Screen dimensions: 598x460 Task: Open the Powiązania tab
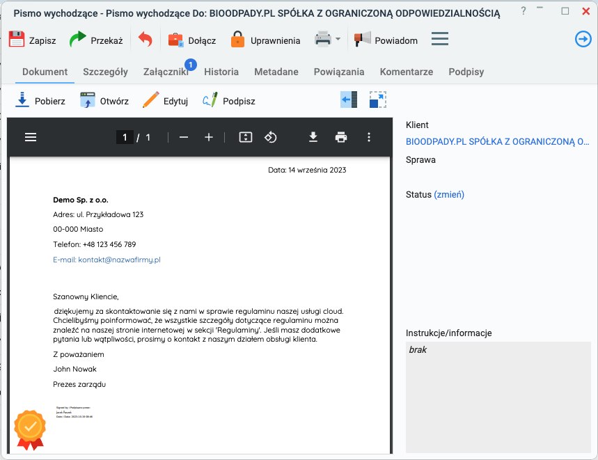point(338,72)
